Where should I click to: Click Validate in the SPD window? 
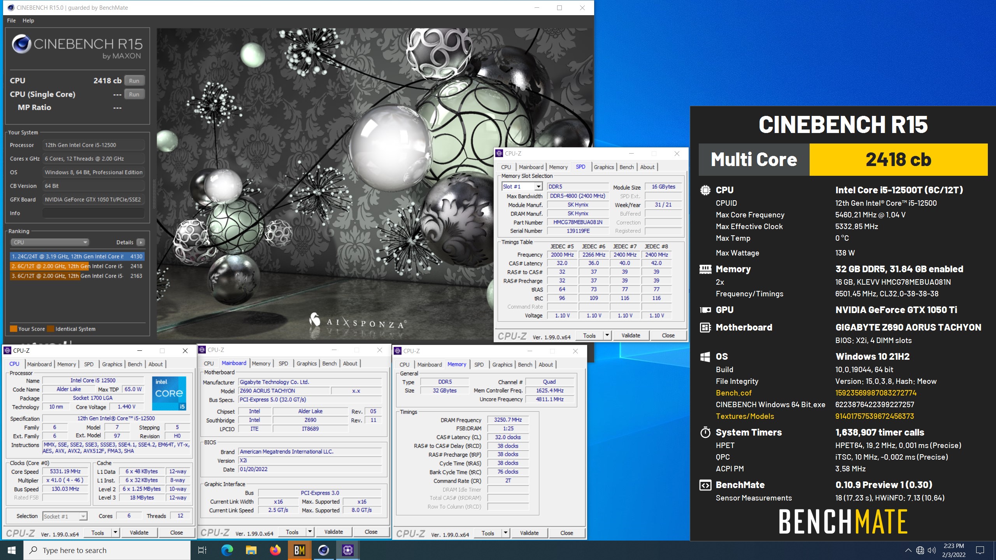click(631, 336)
